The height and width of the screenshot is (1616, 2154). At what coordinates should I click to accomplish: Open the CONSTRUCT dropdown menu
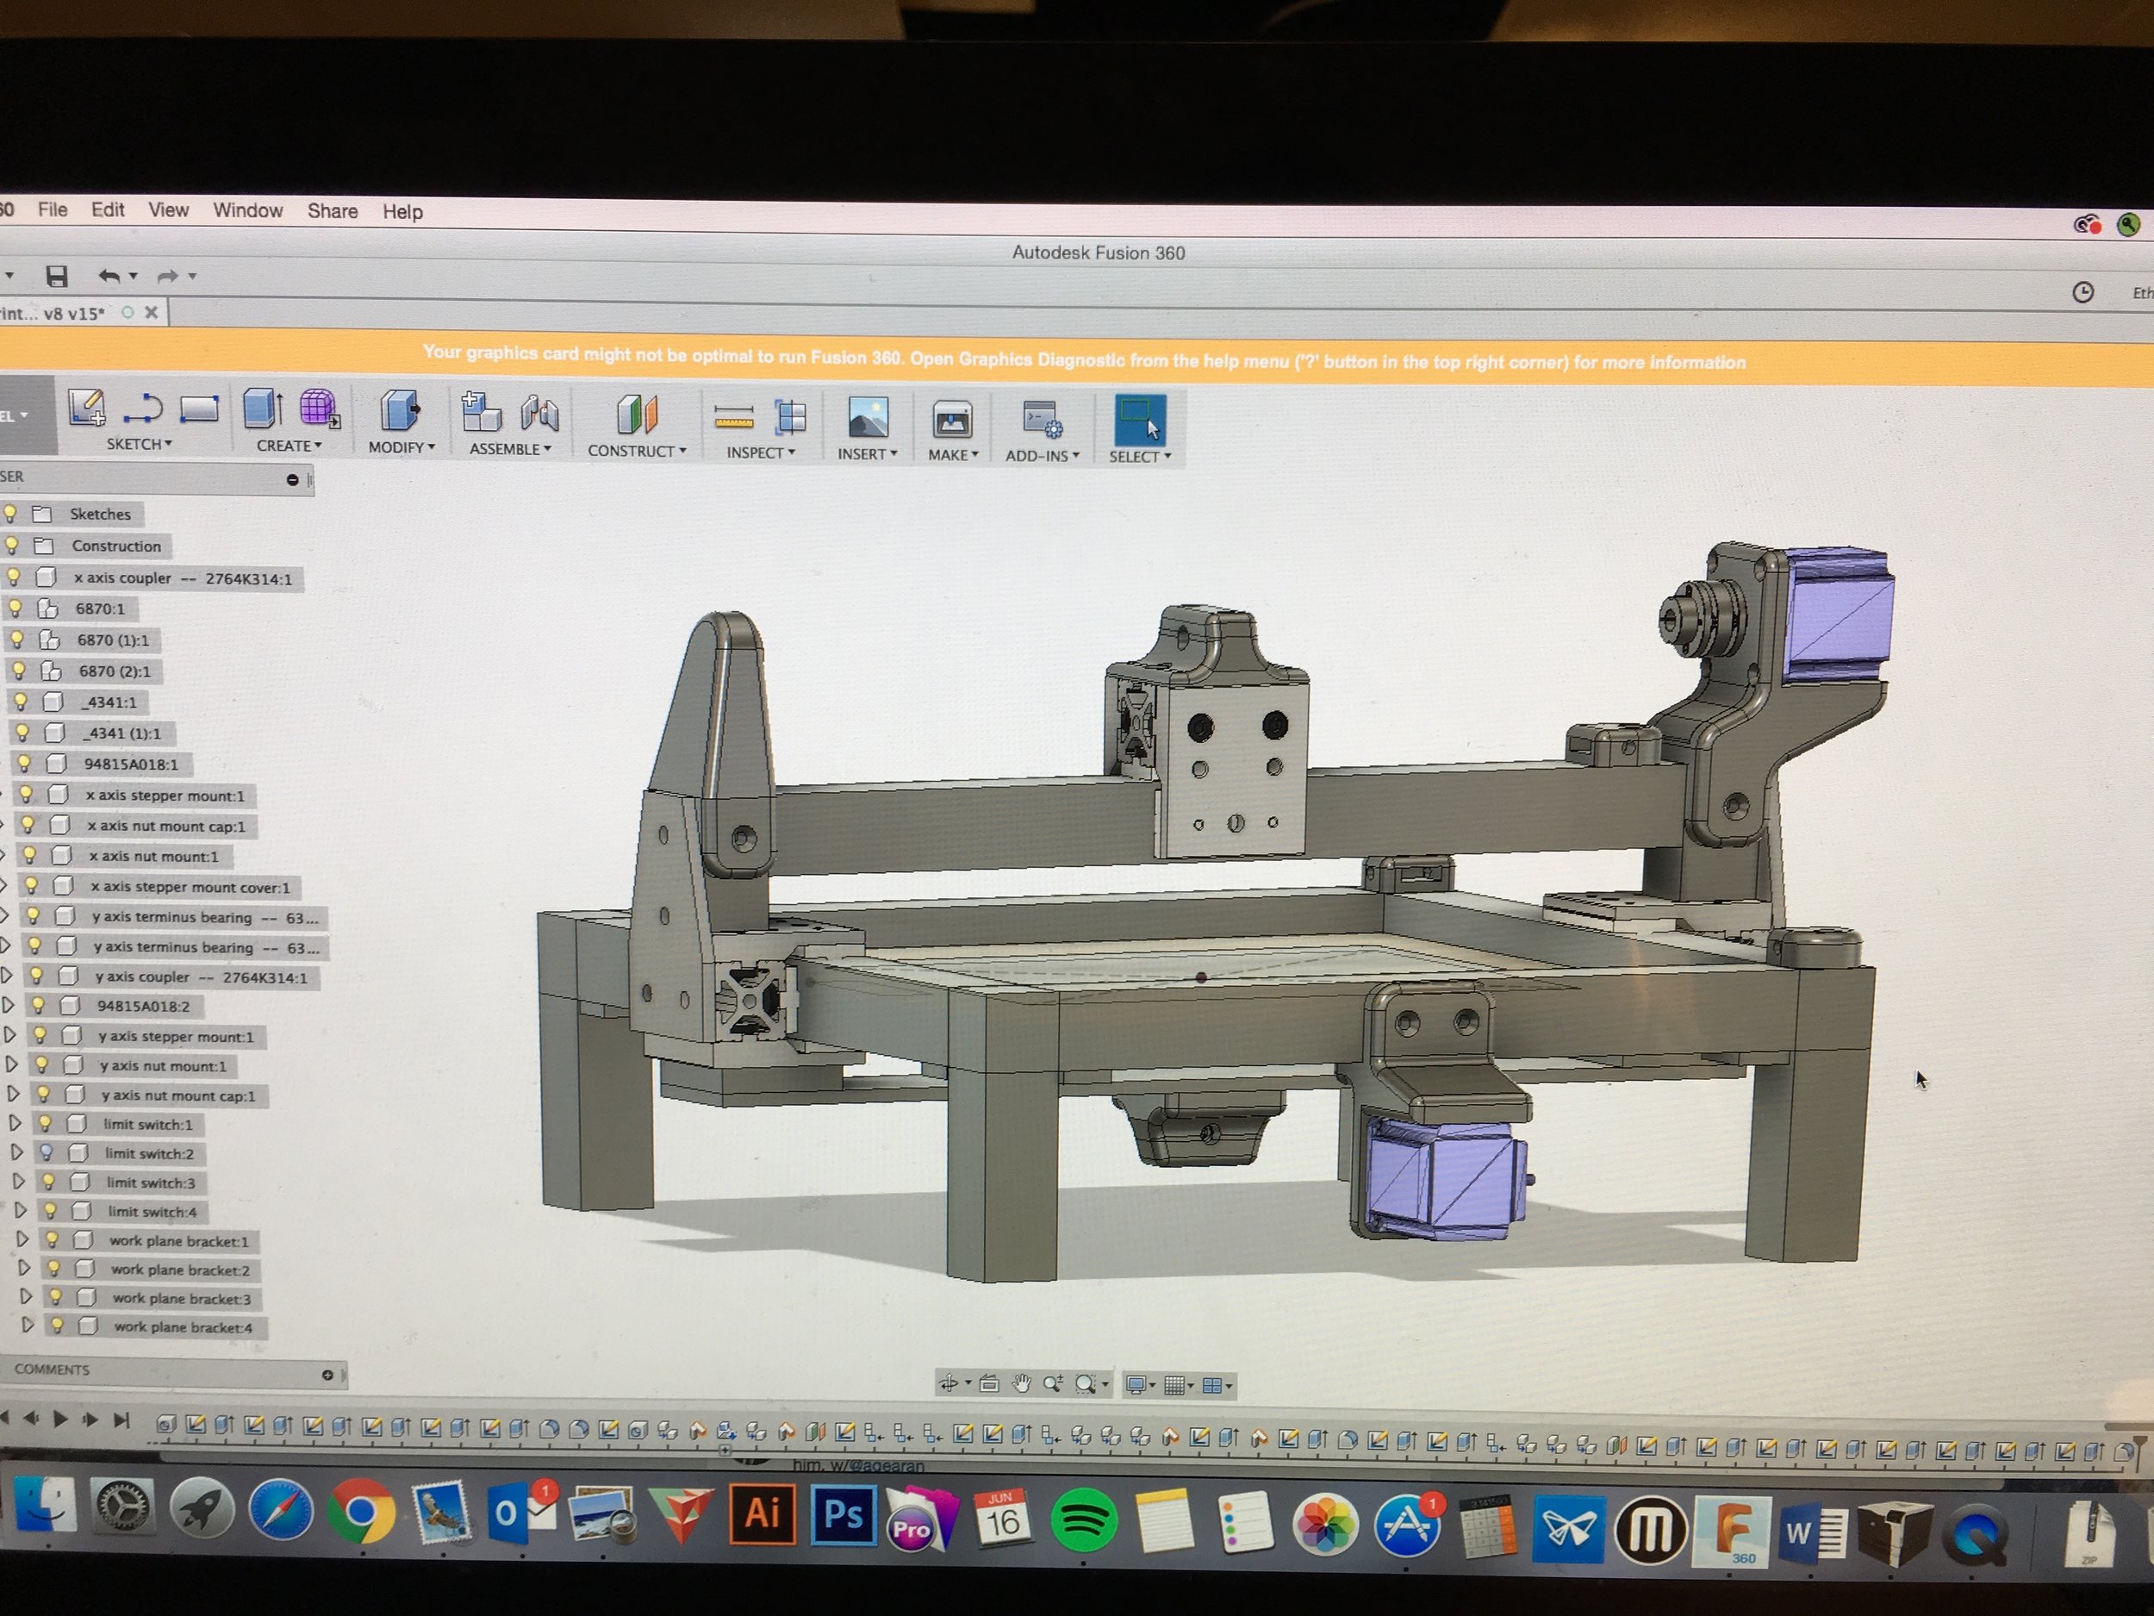pos(637,451)
